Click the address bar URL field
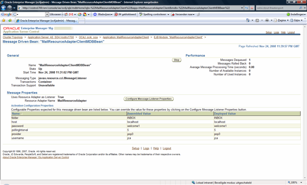307x185 pixels. pyautogui.click(x=129, y=8)
